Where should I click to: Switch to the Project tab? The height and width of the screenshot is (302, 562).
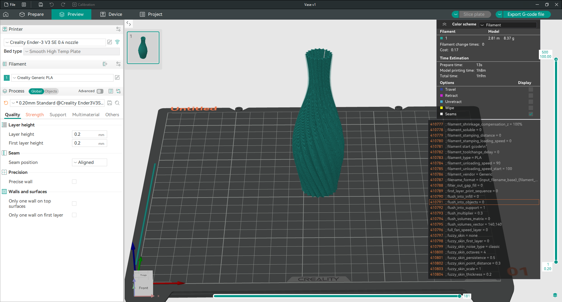(x=151, y=14)
